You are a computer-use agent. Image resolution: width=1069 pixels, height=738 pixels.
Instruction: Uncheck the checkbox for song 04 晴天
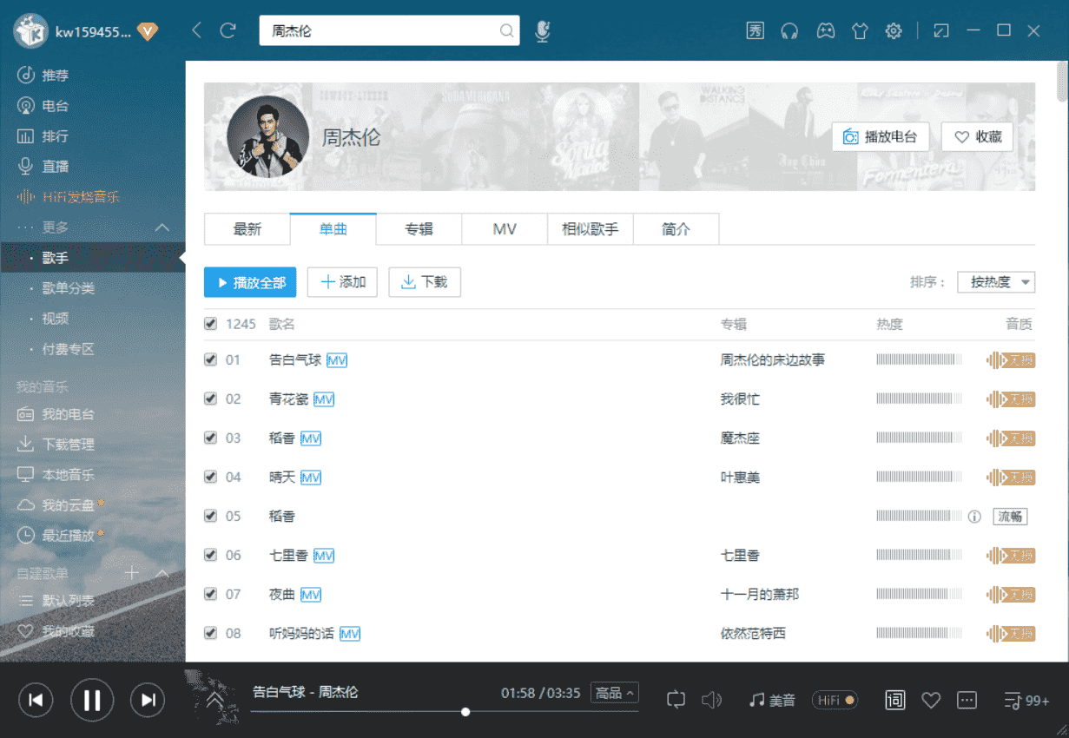tap(210, 477)
